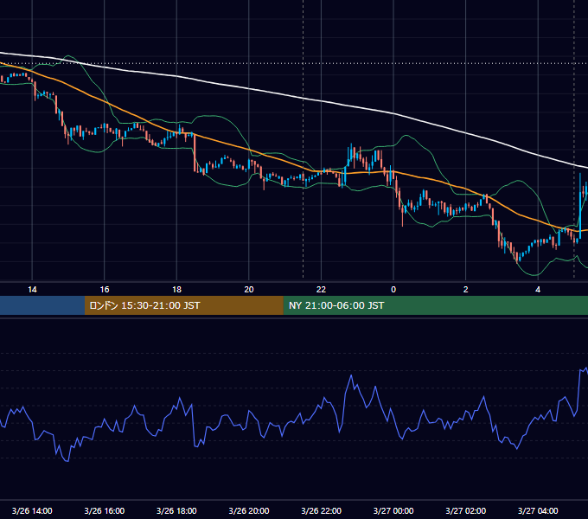
Task: Click the '3/26 18:00' label on oscillator axis
Action: 176,510
